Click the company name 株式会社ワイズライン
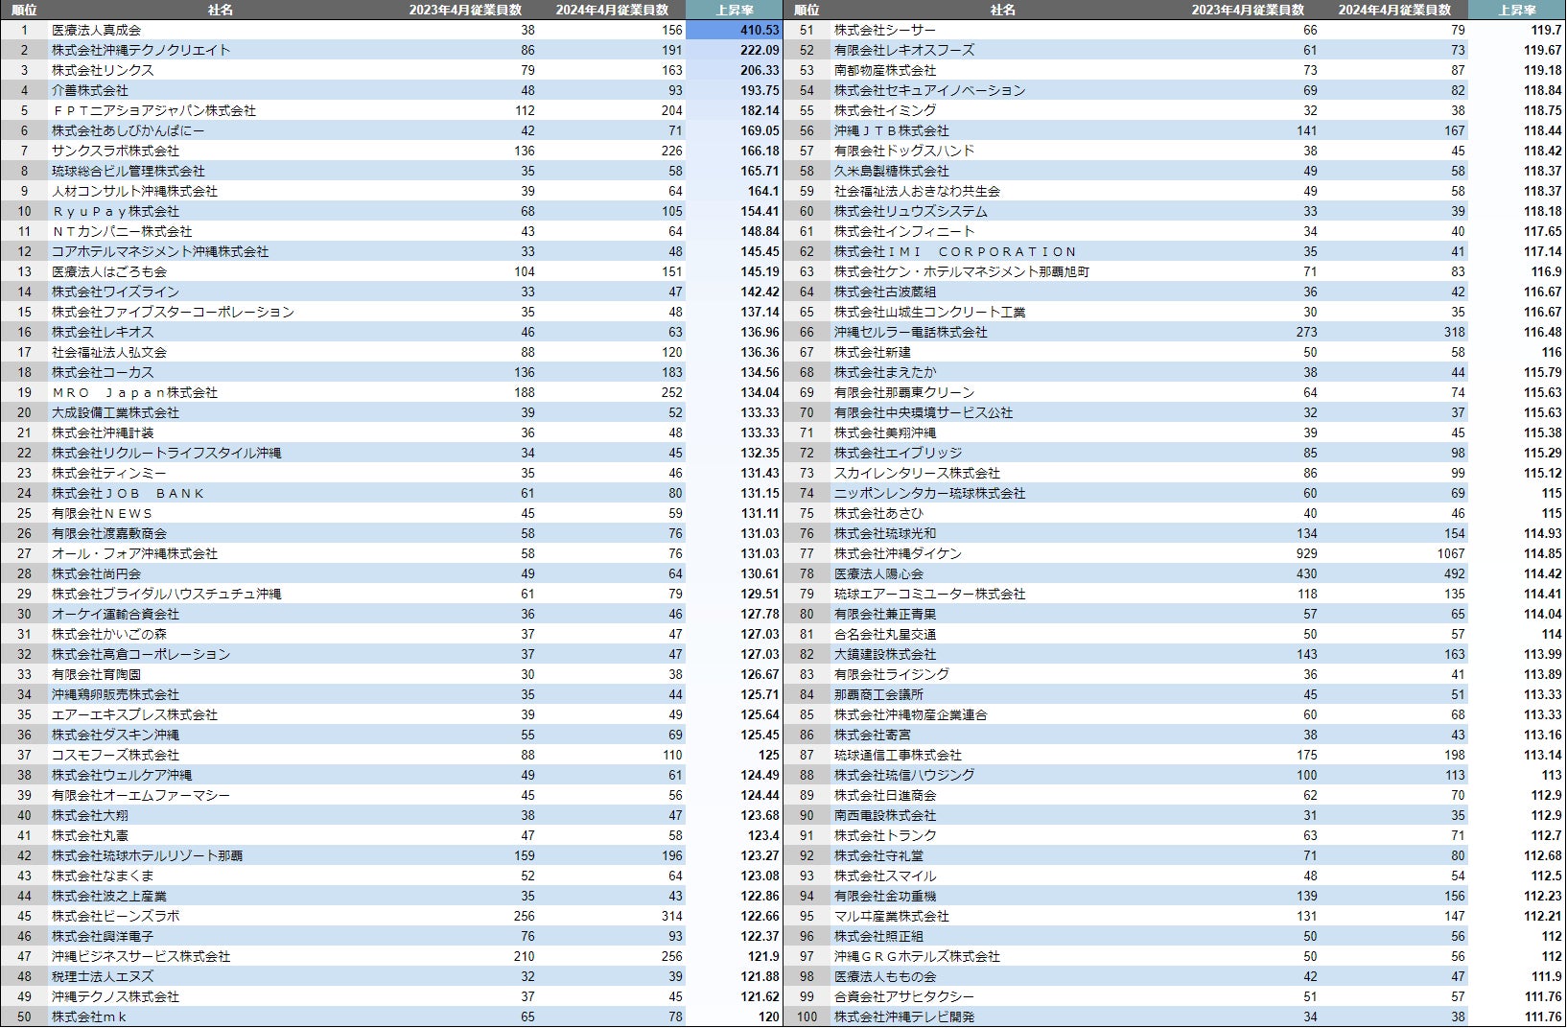Viewport: 1567px width, 1028px height. [x=115, y=292]
